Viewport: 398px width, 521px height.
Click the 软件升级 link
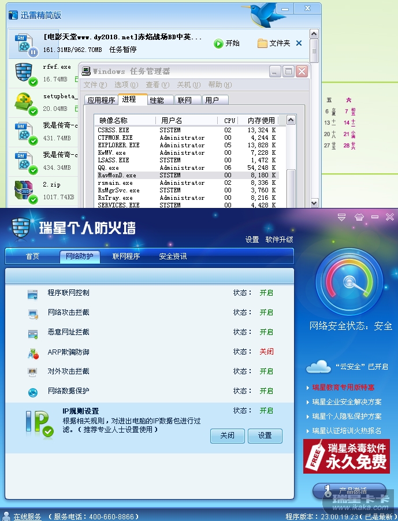tap(279, 239)
